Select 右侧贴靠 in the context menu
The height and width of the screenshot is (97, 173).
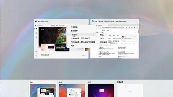point(74,31)
